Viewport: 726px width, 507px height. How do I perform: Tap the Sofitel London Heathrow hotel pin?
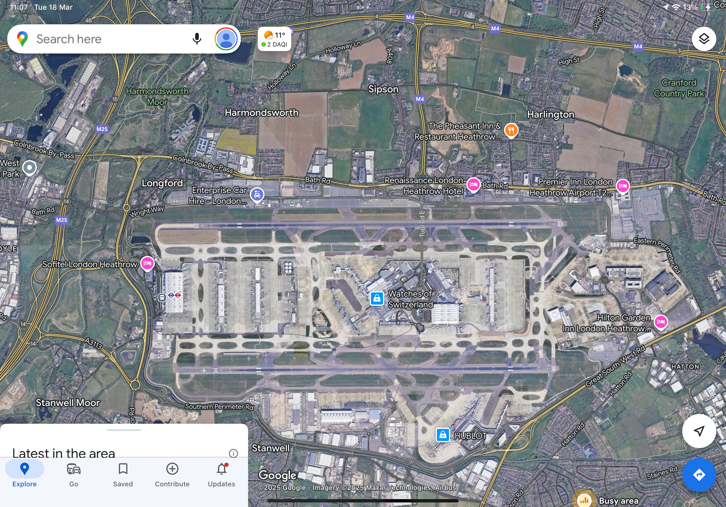pyautogui.click(x=147, y=263)
